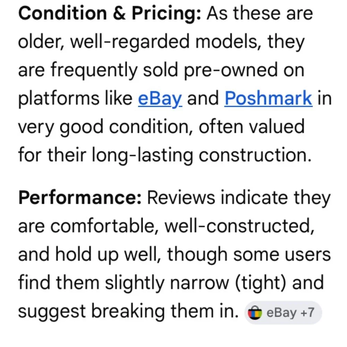The image size is (347, 347).
Task: Click the parenthesized word "(tight)"
Action: (258, 283)
